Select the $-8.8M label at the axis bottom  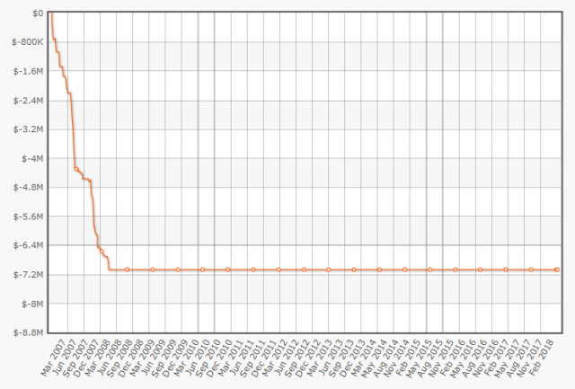pyautogui.click(x=30, y=332)
